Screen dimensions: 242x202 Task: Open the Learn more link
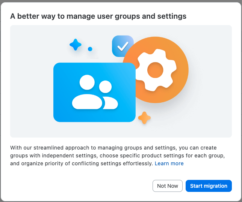point(169,163)
